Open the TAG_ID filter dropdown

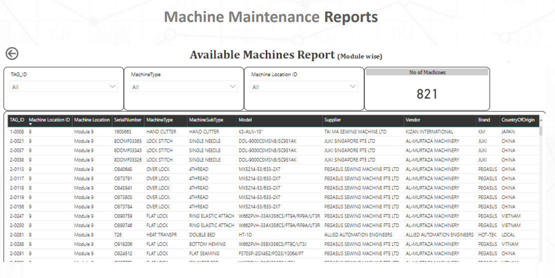(x=63, y=87)
